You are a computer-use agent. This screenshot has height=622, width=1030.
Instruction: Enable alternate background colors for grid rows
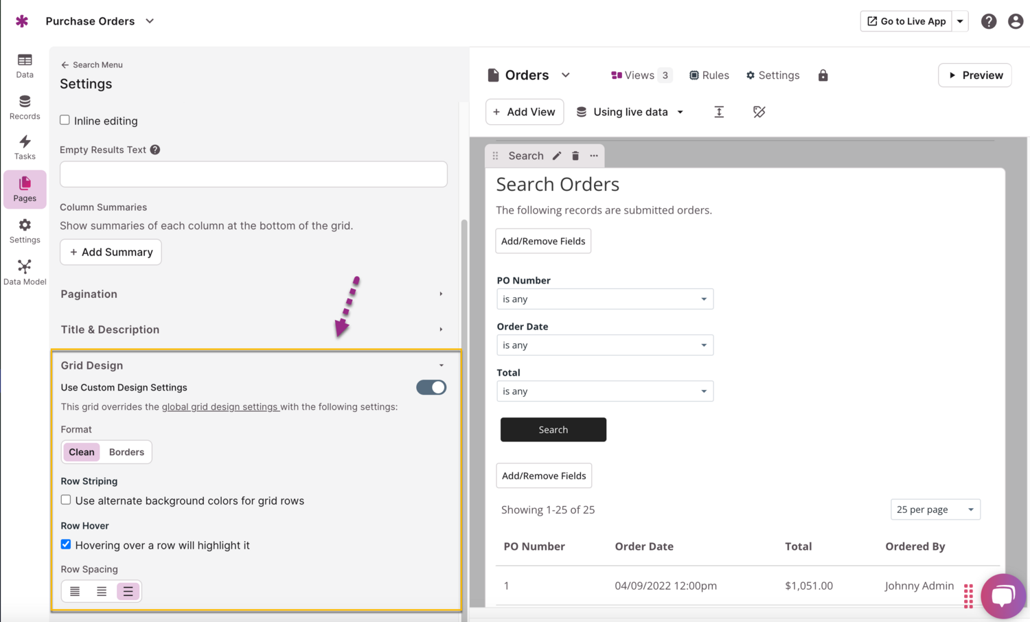66,500
